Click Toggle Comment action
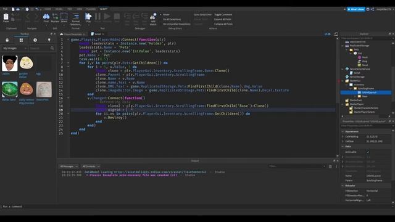 coord(223,15)
